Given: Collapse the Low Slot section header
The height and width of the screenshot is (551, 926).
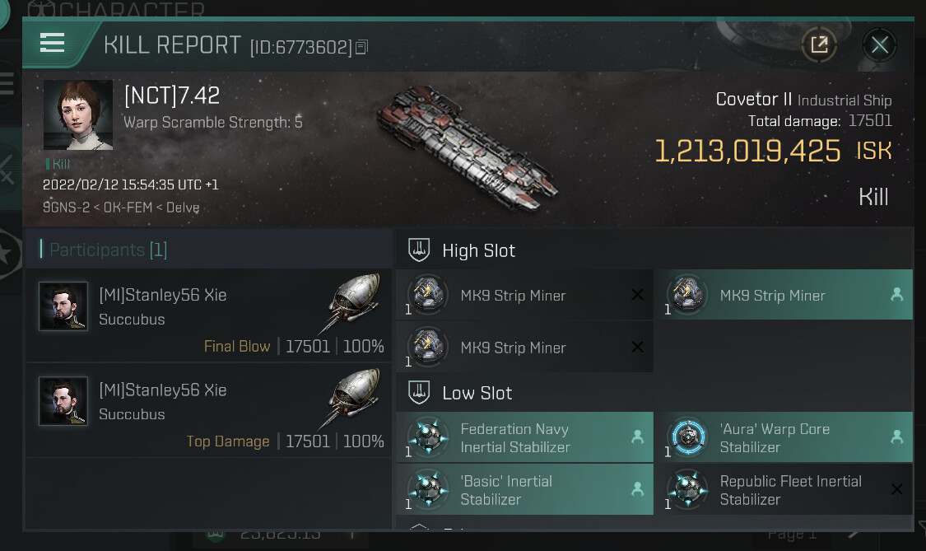Looking at the screenshot, I should click(x=477, y=393).
